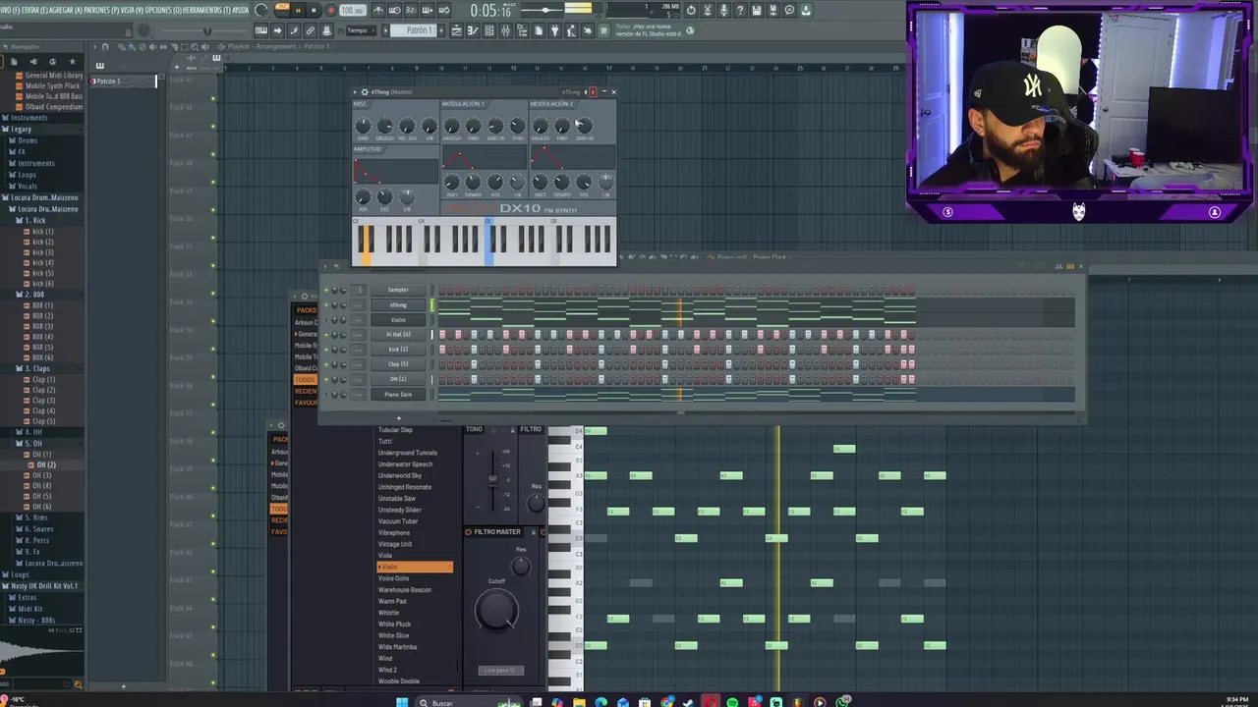The width and height of the screenshot is (1258, 707).
Task: Open Spotify from the taskbar
Action: [732, 702]
